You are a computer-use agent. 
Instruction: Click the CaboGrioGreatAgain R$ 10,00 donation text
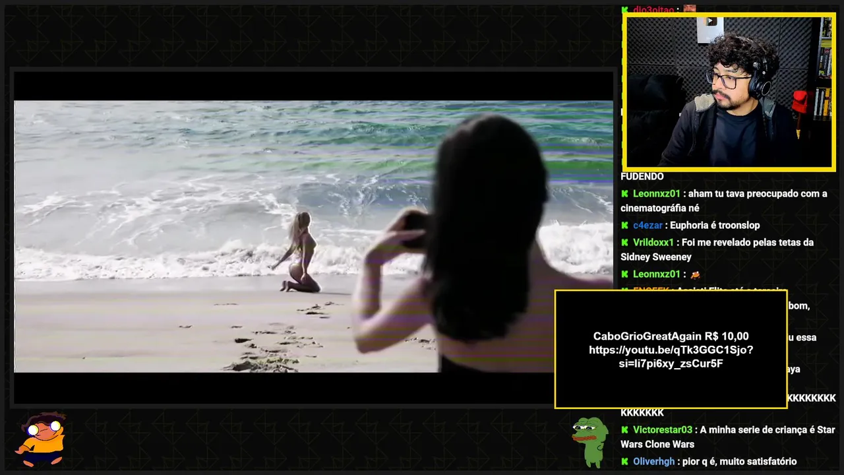(x=671, y=336)
